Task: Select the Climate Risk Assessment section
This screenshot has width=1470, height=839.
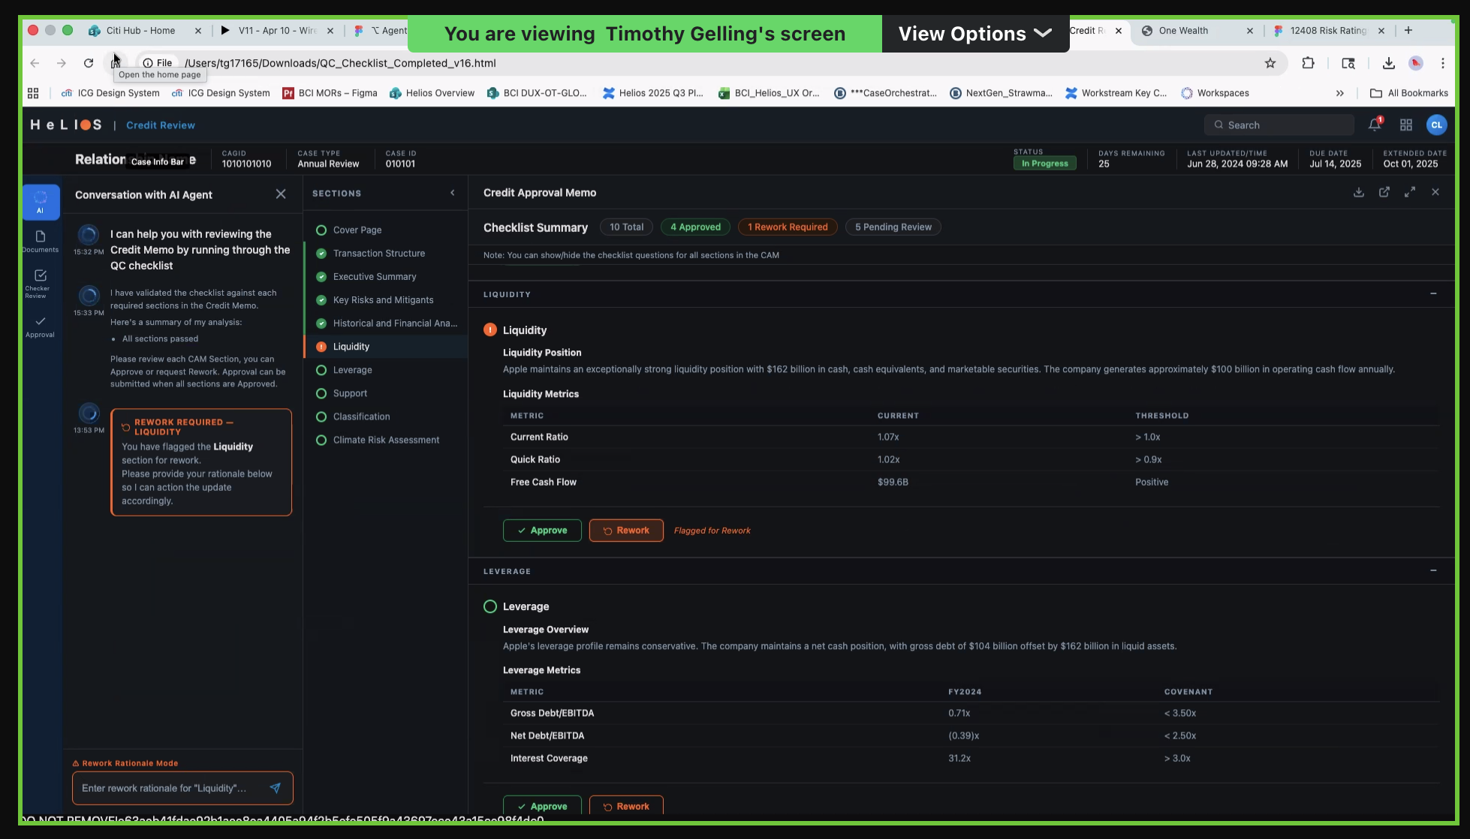Action: coord(386,439)
